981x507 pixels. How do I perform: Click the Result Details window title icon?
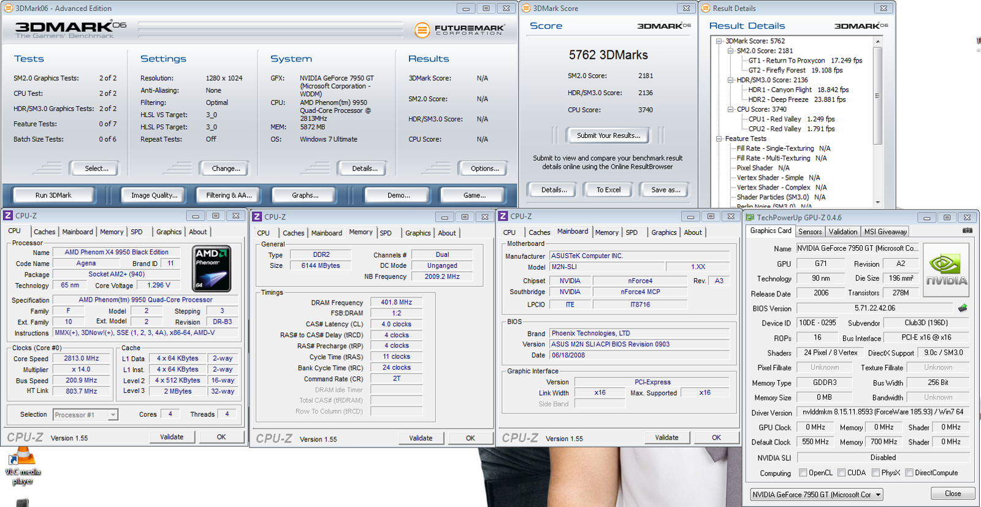coord(706,8)
